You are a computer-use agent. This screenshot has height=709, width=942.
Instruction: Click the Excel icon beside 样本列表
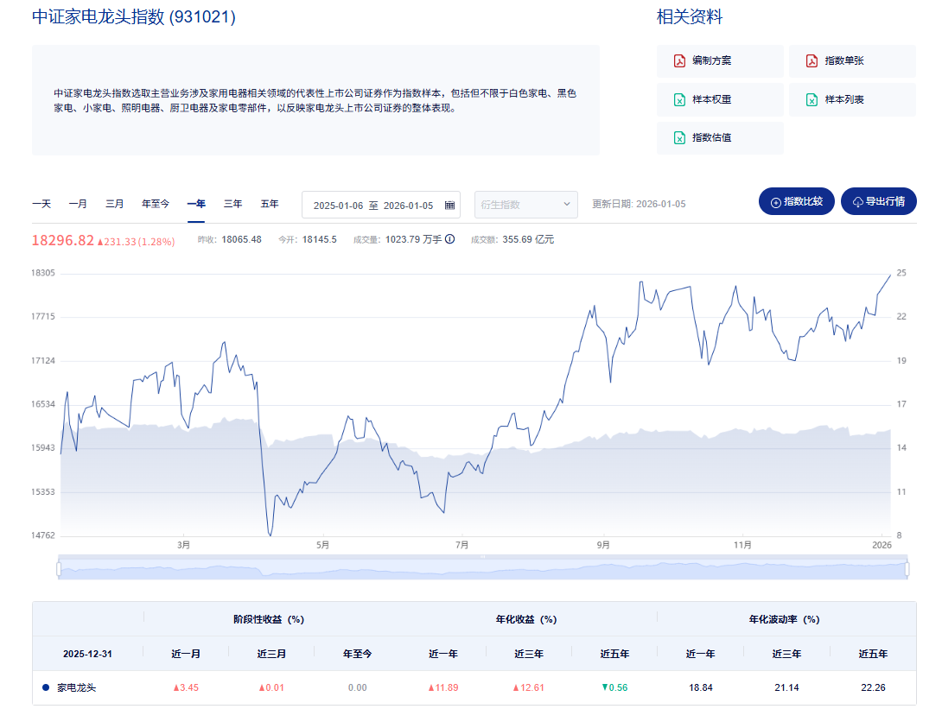(x=812, y=99)
